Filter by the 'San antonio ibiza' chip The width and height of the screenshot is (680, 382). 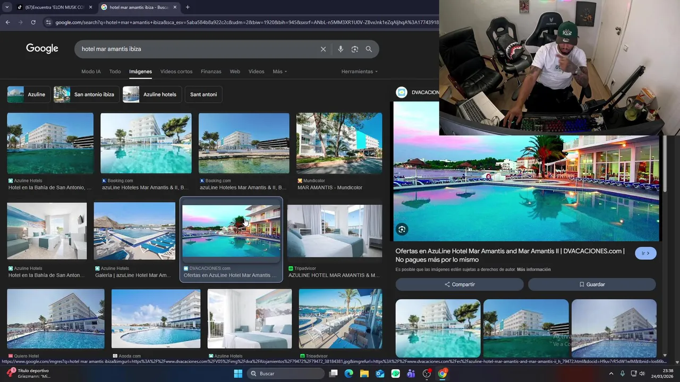[x=86, y=94]
